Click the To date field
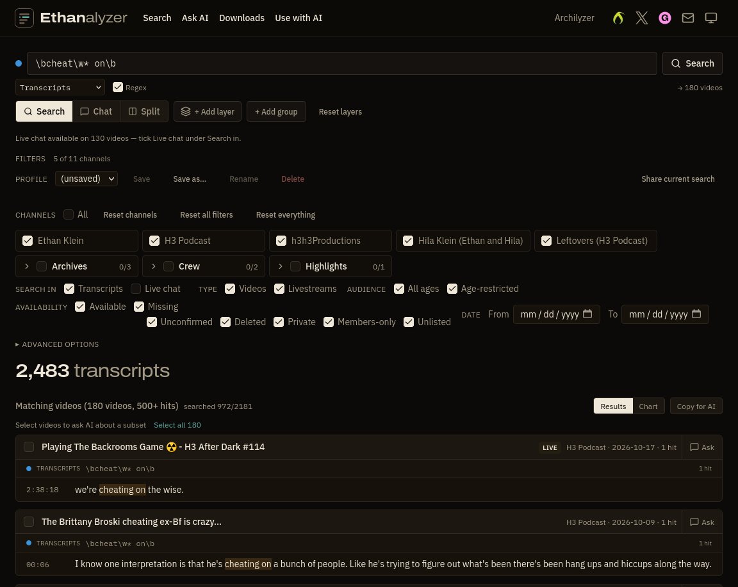Image resolution: width=738 pixels, height=587 pixels. tap(665, 314)
